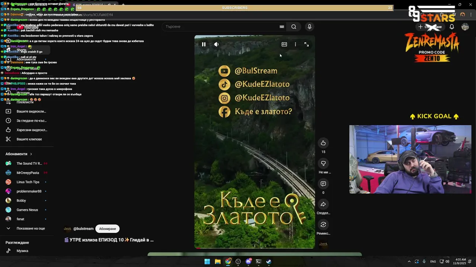The image size is (476, 267).
Task: Toggle closed captions on the short
Action: pyautogui.click(x=284, y=44)
